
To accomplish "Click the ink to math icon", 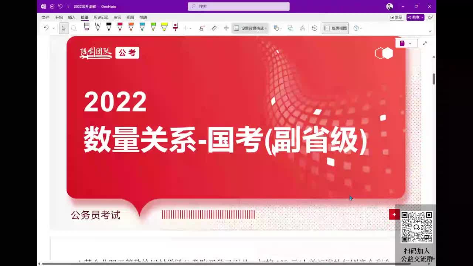I will (x=302, y=28).
